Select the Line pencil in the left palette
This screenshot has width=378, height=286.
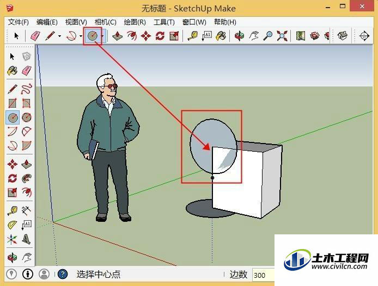pos(13,89)
